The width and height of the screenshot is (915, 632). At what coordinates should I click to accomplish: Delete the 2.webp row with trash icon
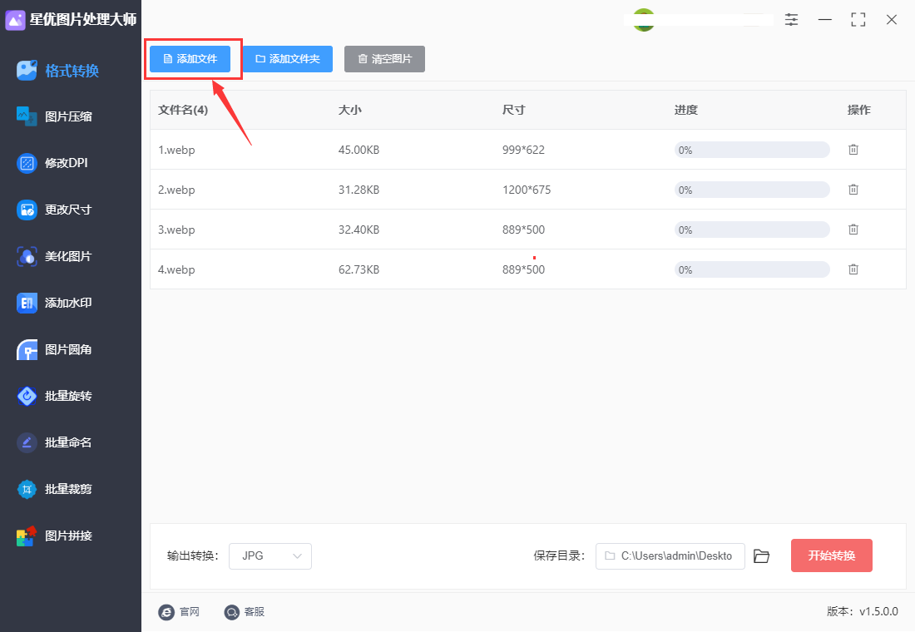[853, 189]
